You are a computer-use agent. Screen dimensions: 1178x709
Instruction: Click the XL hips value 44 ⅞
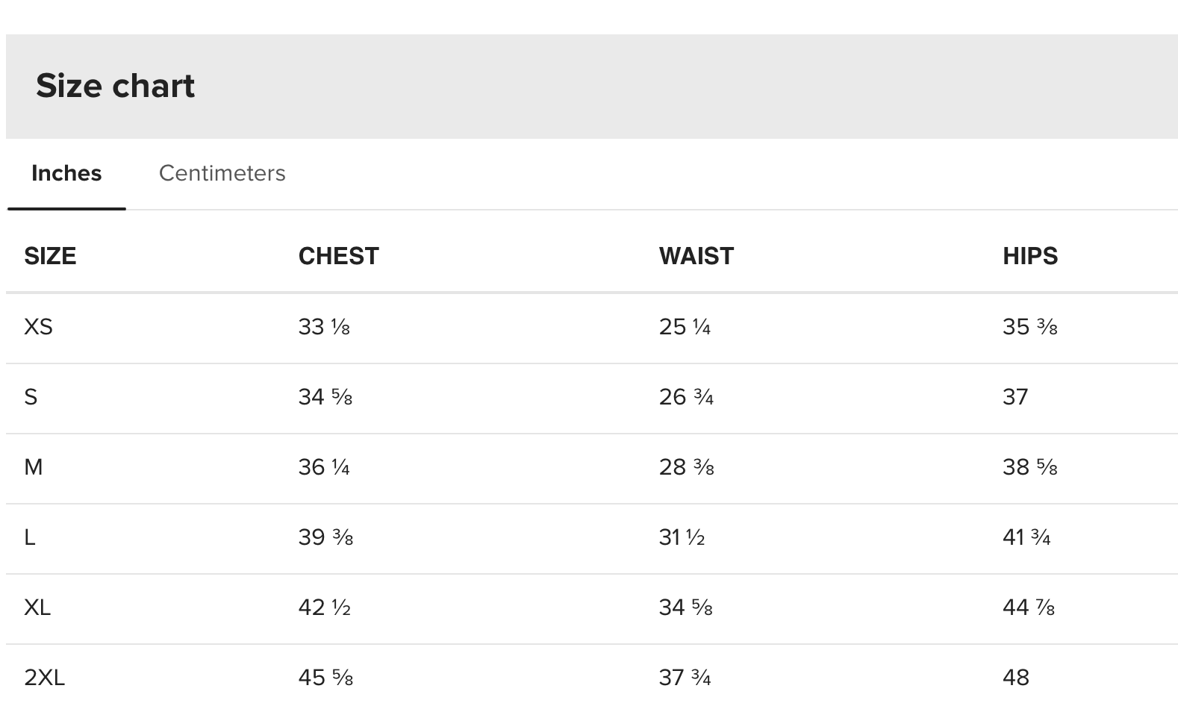1028,608
